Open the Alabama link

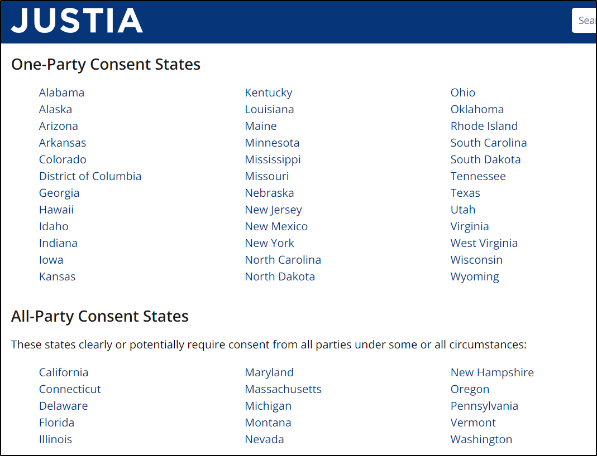click(61, 93)
